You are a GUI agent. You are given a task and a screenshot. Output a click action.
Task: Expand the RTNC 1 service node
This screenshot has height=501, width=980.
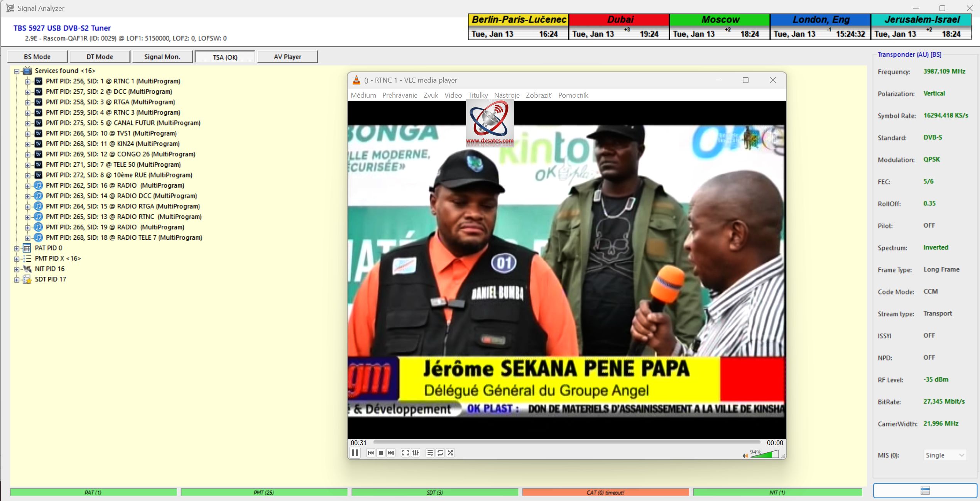pos(27,81)
